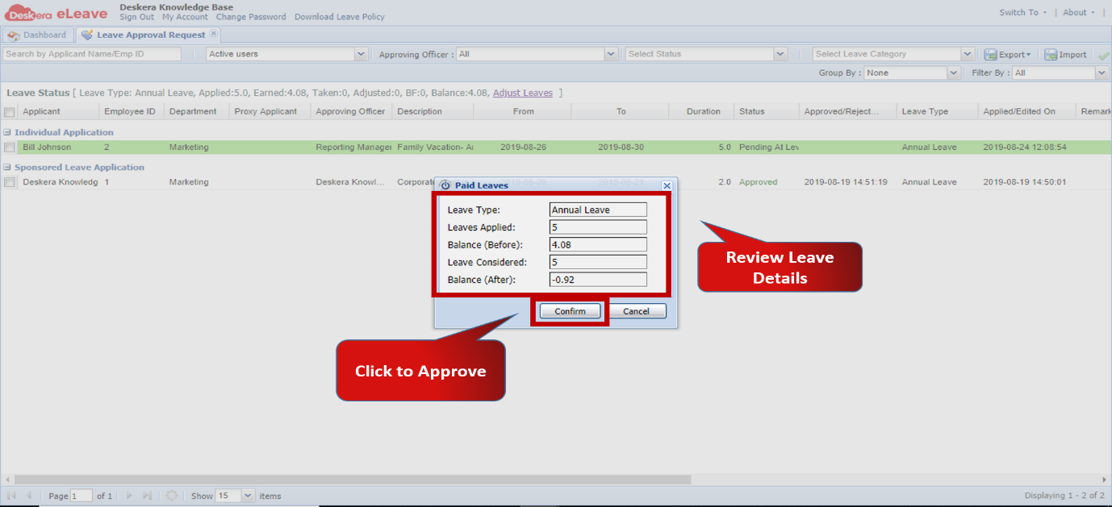This screenshot has height=507, width=1112.
Task: Close the Leave Approval Request tab
Action: (x=213, y=33)
